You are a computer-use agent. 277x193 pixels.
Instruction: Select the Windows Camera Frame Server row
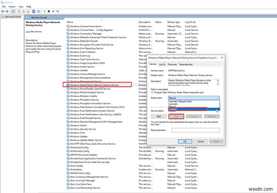click(x=133, y=26)
